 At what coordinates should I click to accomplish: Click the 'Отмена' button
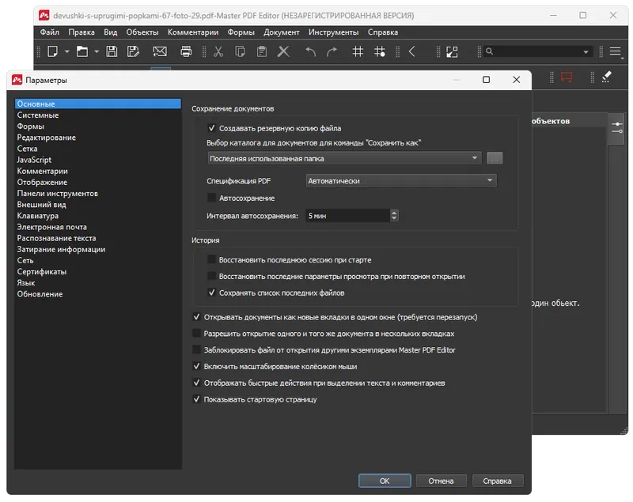[x=441, y=481]
